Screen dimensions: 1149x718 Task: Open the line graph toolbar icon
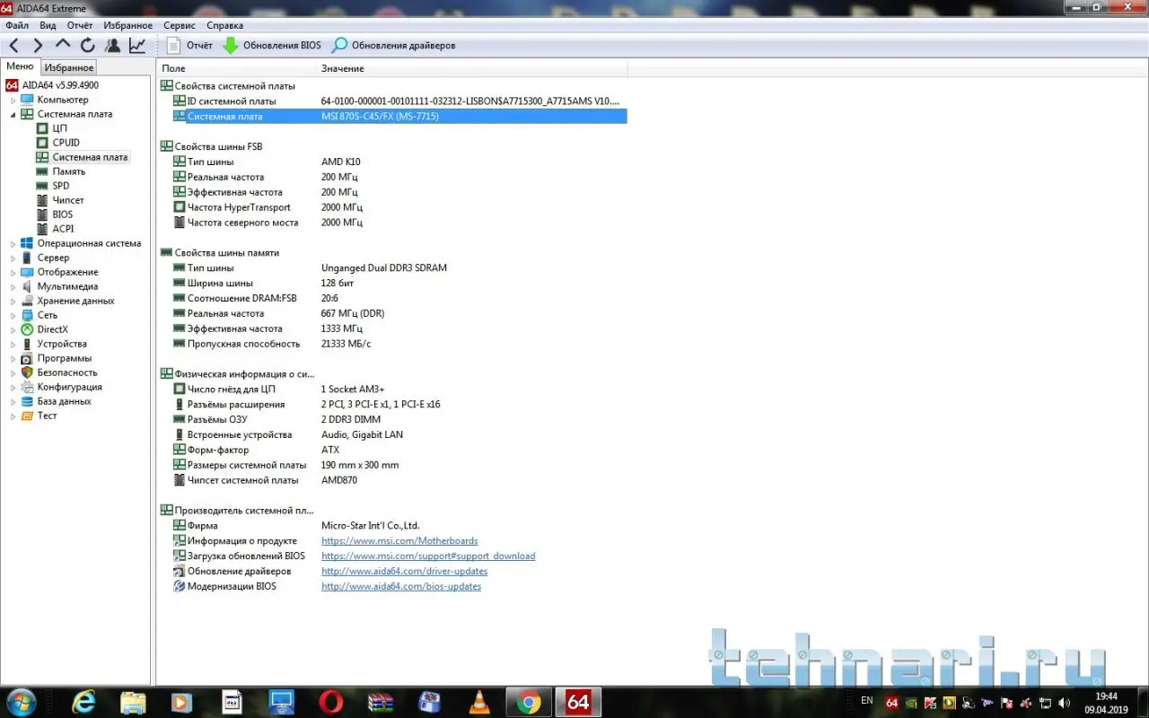tap(137, 46)
